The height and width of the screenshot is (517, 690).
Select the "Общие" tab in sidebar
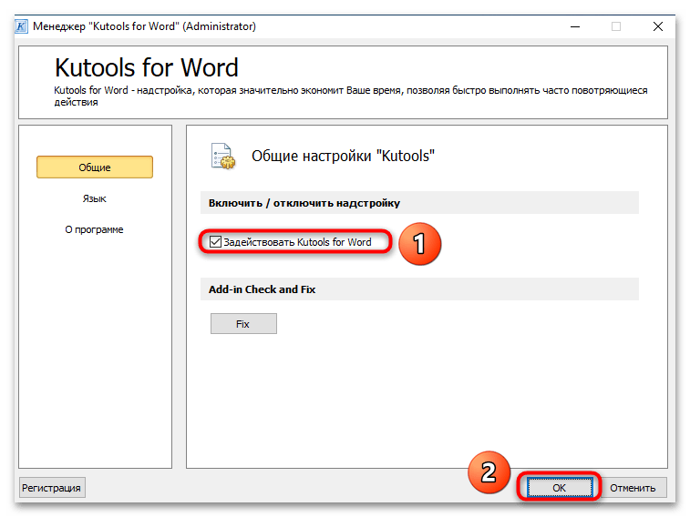(x=95, y=167)
